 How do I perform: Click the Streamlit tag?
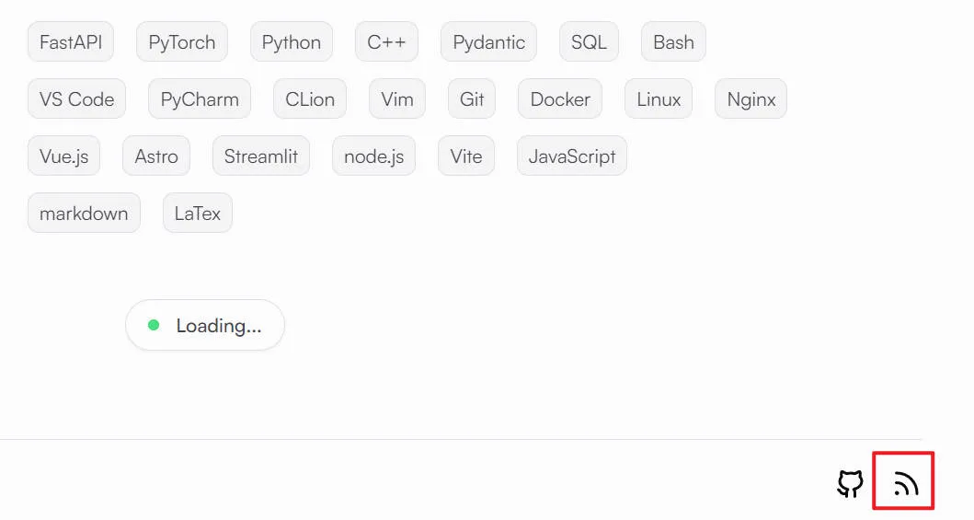[x=261, y=156]
